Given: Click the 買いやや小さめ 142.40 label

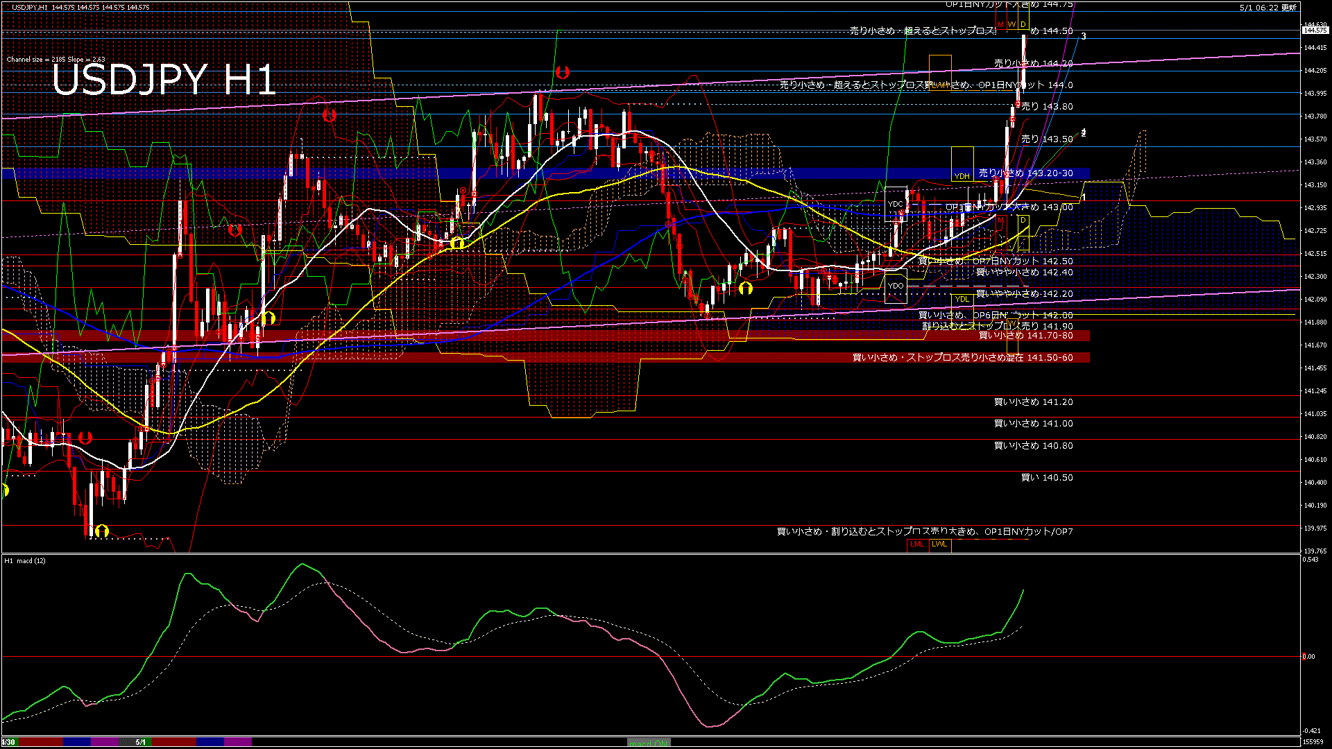Looking at the screenshot, I should 1025,273.
